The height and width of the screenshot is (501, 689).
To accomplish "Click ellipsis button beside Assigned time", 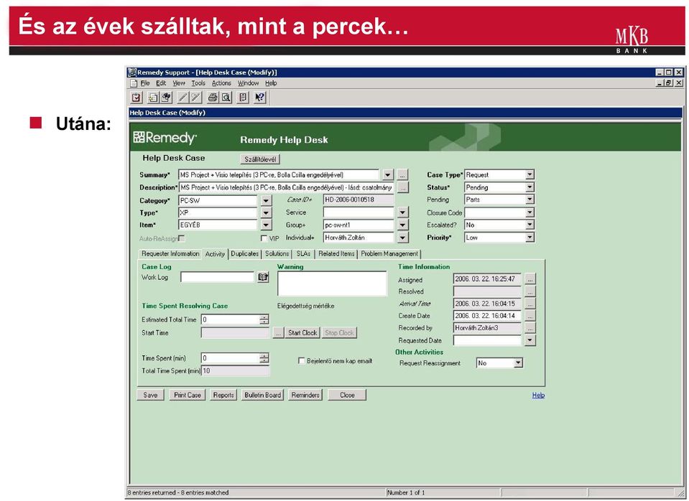I will [530, 278].
